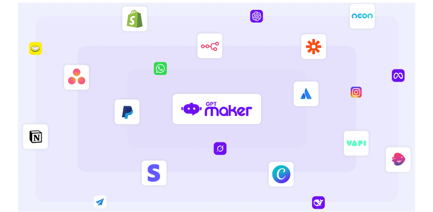This screenshot has width=433, height=212.
Task: Select the purple OpenAI logo icon
Action: (257, 16)
